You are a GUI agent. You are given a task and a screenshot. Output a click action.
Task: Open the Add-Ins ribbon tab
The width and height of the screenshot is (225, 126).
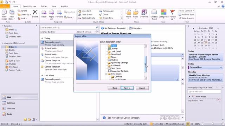[64, 6]
